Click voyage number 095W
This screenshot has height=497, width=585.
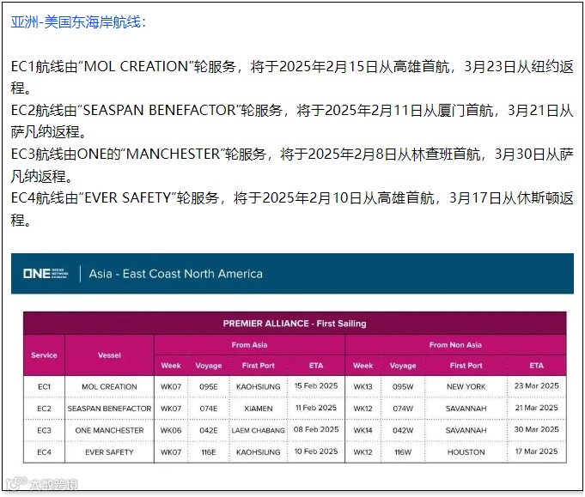pos(403,386)
